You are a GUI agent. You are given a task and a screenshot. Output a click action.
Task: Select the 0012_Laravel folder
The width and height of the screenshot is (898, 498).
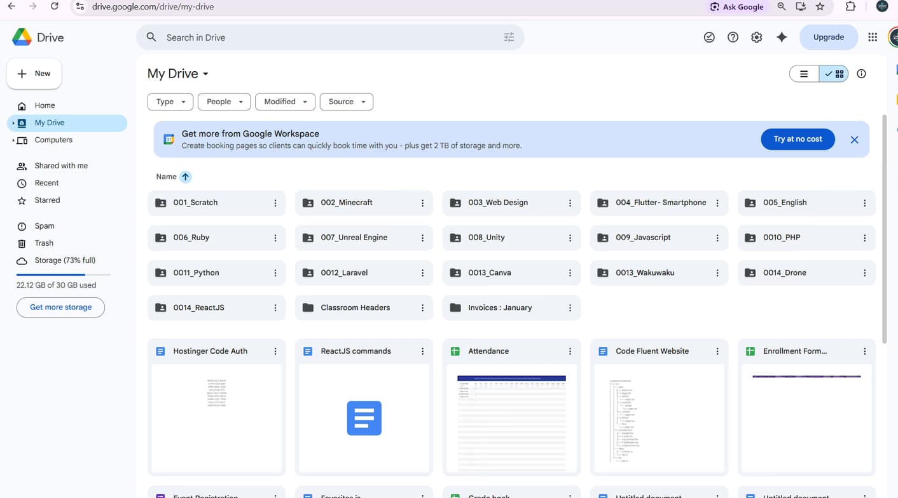pos(364,273)
